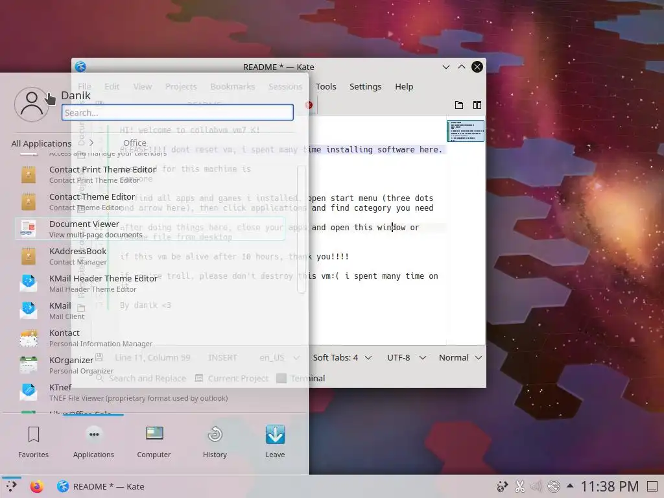Open Document Viewer application

tap(150, 229)
